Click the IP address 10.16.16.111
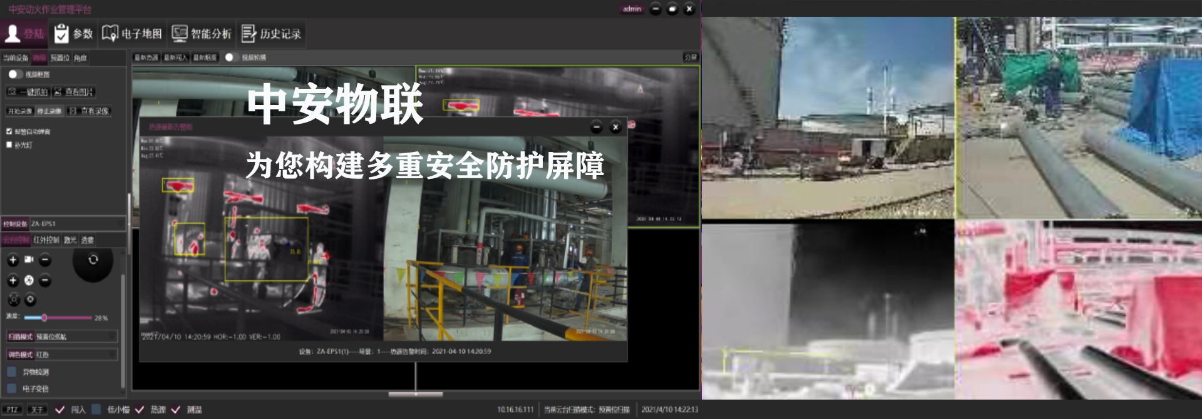The height and width of the screenshot is (419, 1202). (x=515, y=410)
